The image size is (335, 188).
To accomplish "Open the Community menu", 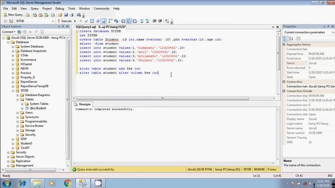I will point(101,8).
